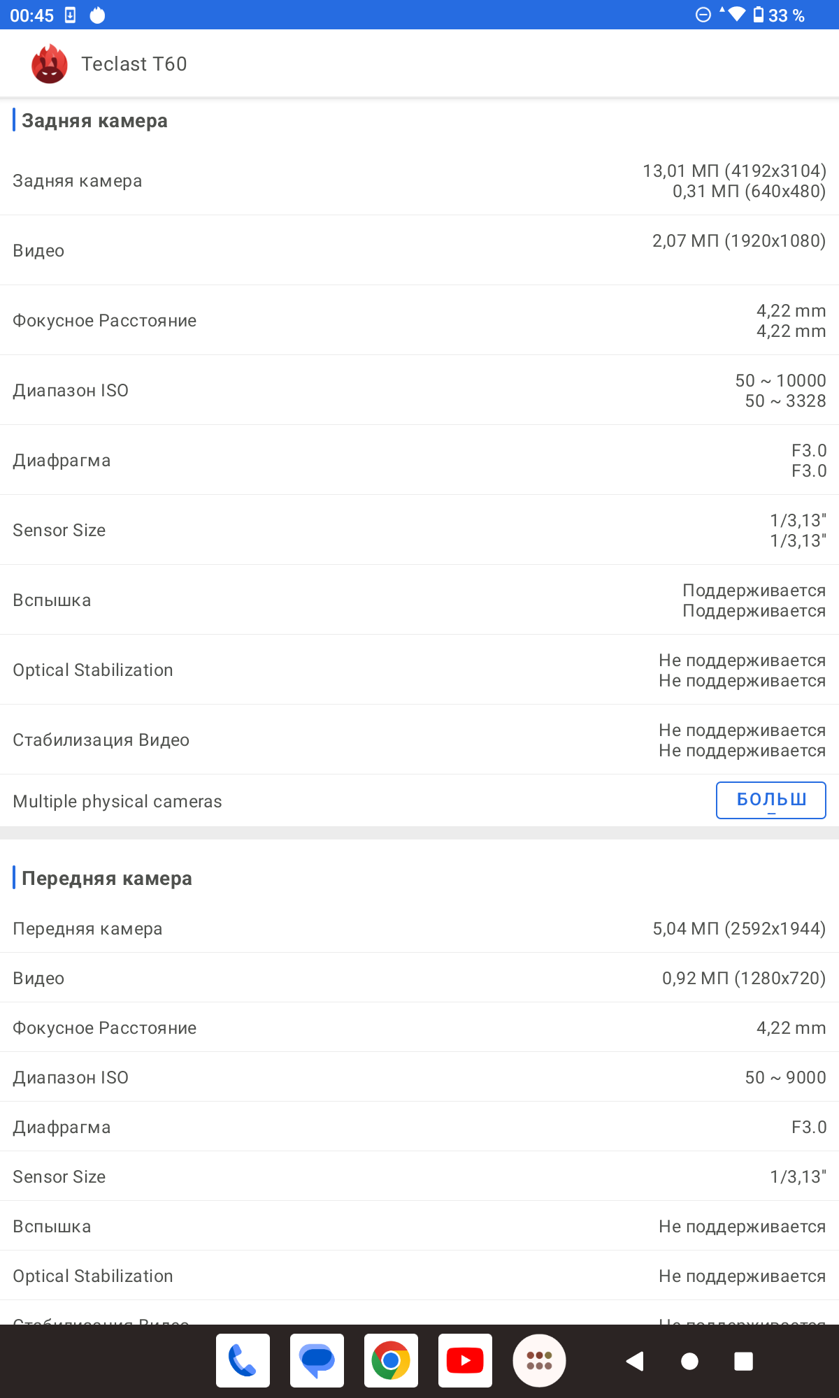Tap the Do Not Disturb status icon

(x=703, y=15)
